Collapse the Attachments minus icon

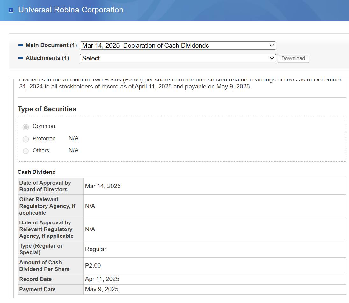(21, 58)
